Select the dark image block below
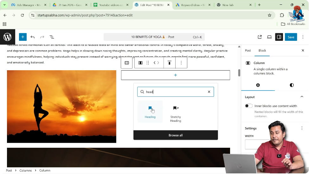The width and height of the screenshot is (309, 174). click(x=119, y=158)
